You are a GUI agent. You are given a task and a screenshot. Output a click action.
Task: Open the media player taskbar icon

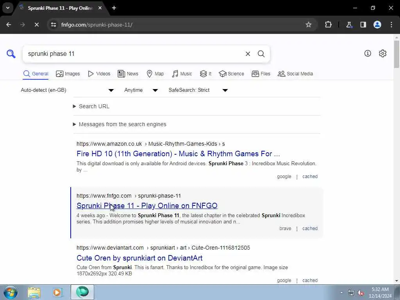pos(58,292)
